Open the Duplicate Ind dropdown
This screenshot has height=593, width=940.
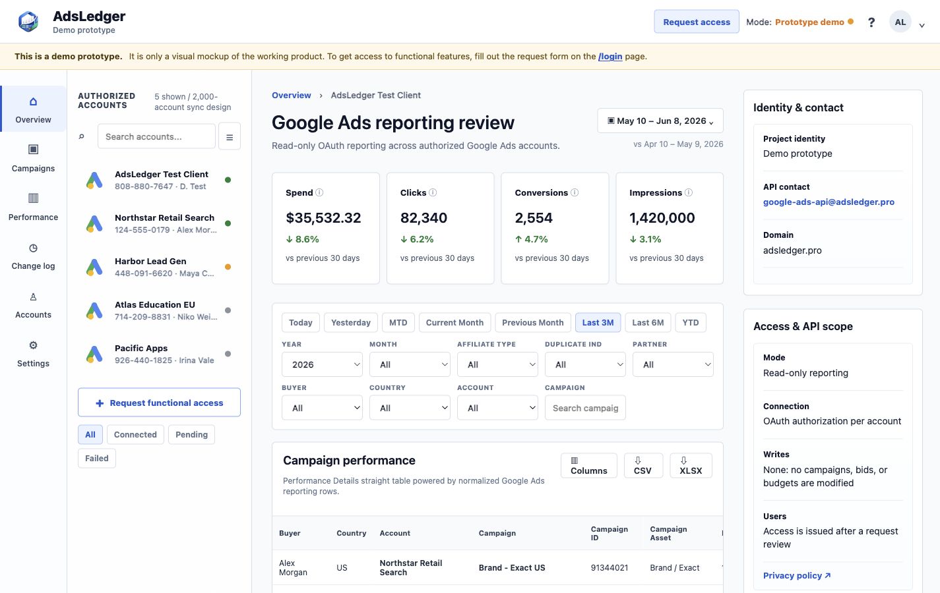pos(585,364)
